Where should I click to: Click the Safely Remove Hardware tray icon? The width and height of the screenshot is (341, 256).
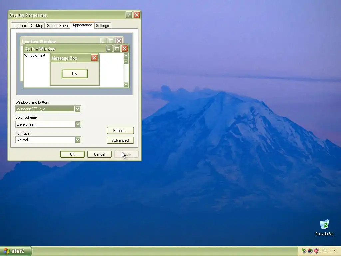pos(304,251)
